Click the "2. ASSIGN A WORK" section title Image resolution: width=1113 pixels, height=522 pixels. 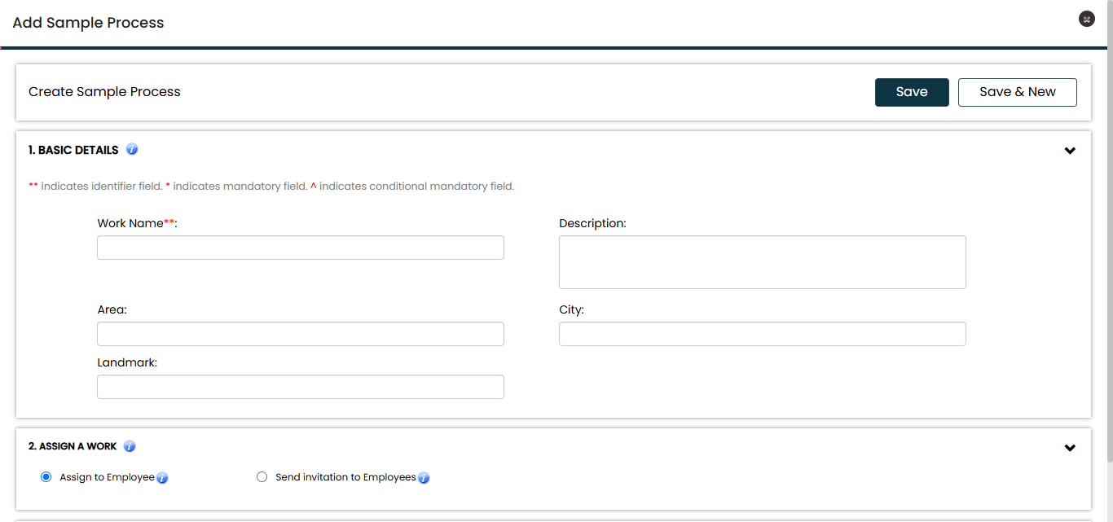click(73, 446)
